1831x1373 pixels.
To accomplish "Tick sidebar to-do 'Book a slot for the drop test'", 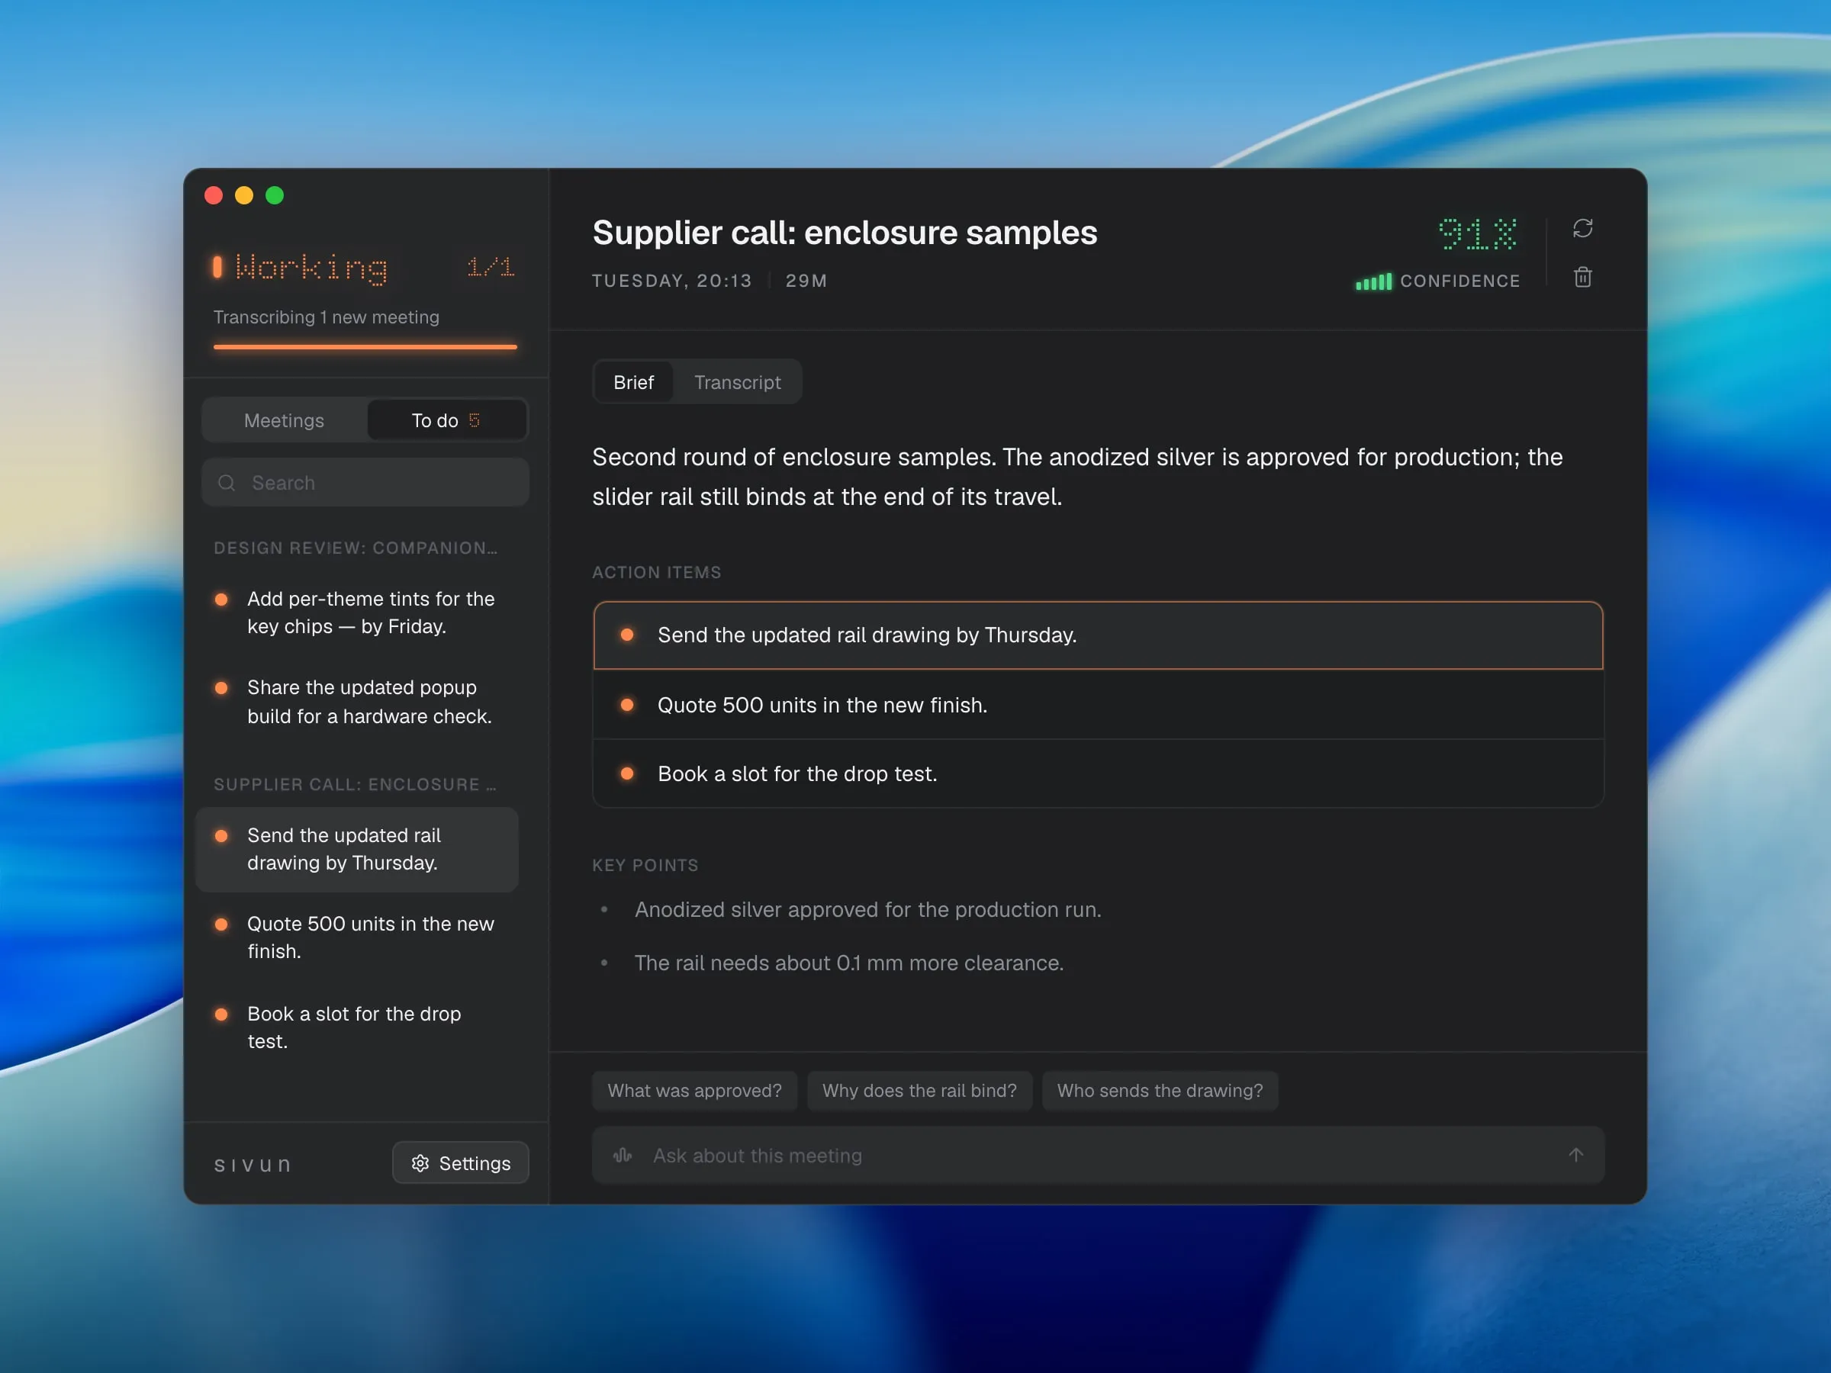I will (x=221, y=1014).
